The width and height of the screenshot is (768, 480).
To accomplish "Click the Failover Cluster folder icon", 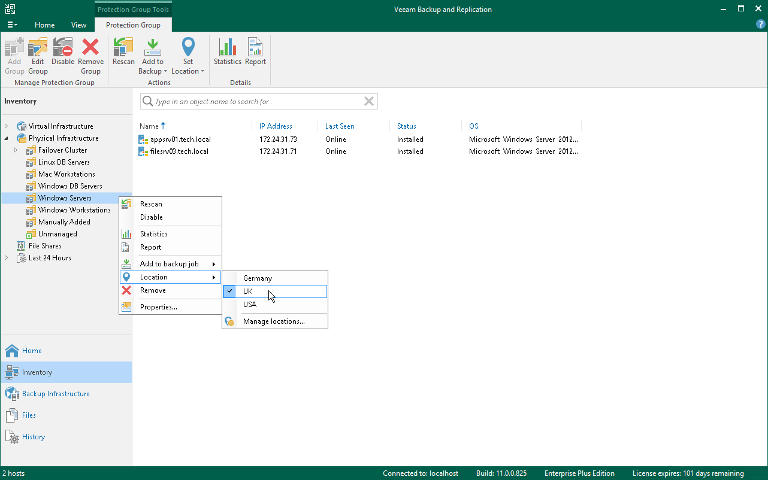I will tap(31, 150).
